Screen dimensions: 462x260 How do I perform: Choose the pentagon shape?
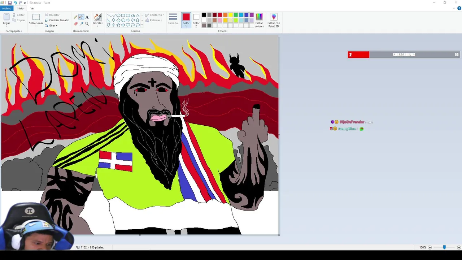(118, 20)
